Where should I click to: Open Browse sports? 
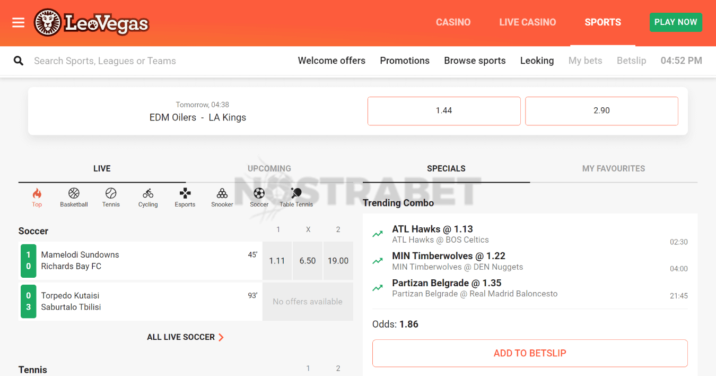click(475, 61)
